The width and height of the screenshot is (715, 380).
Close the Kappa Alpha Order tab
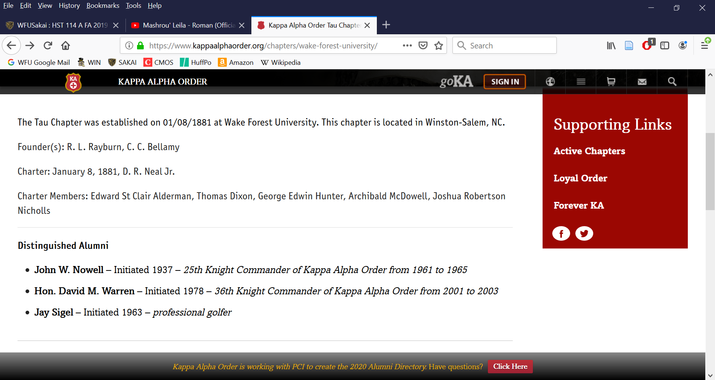pos(367,25)
